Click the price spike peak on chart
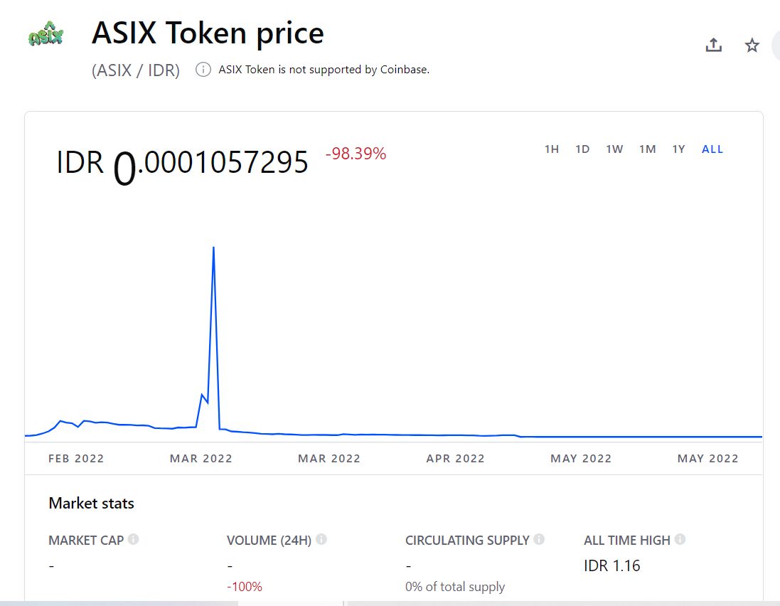Screen dimensions: 780x606 click(213, 248)
